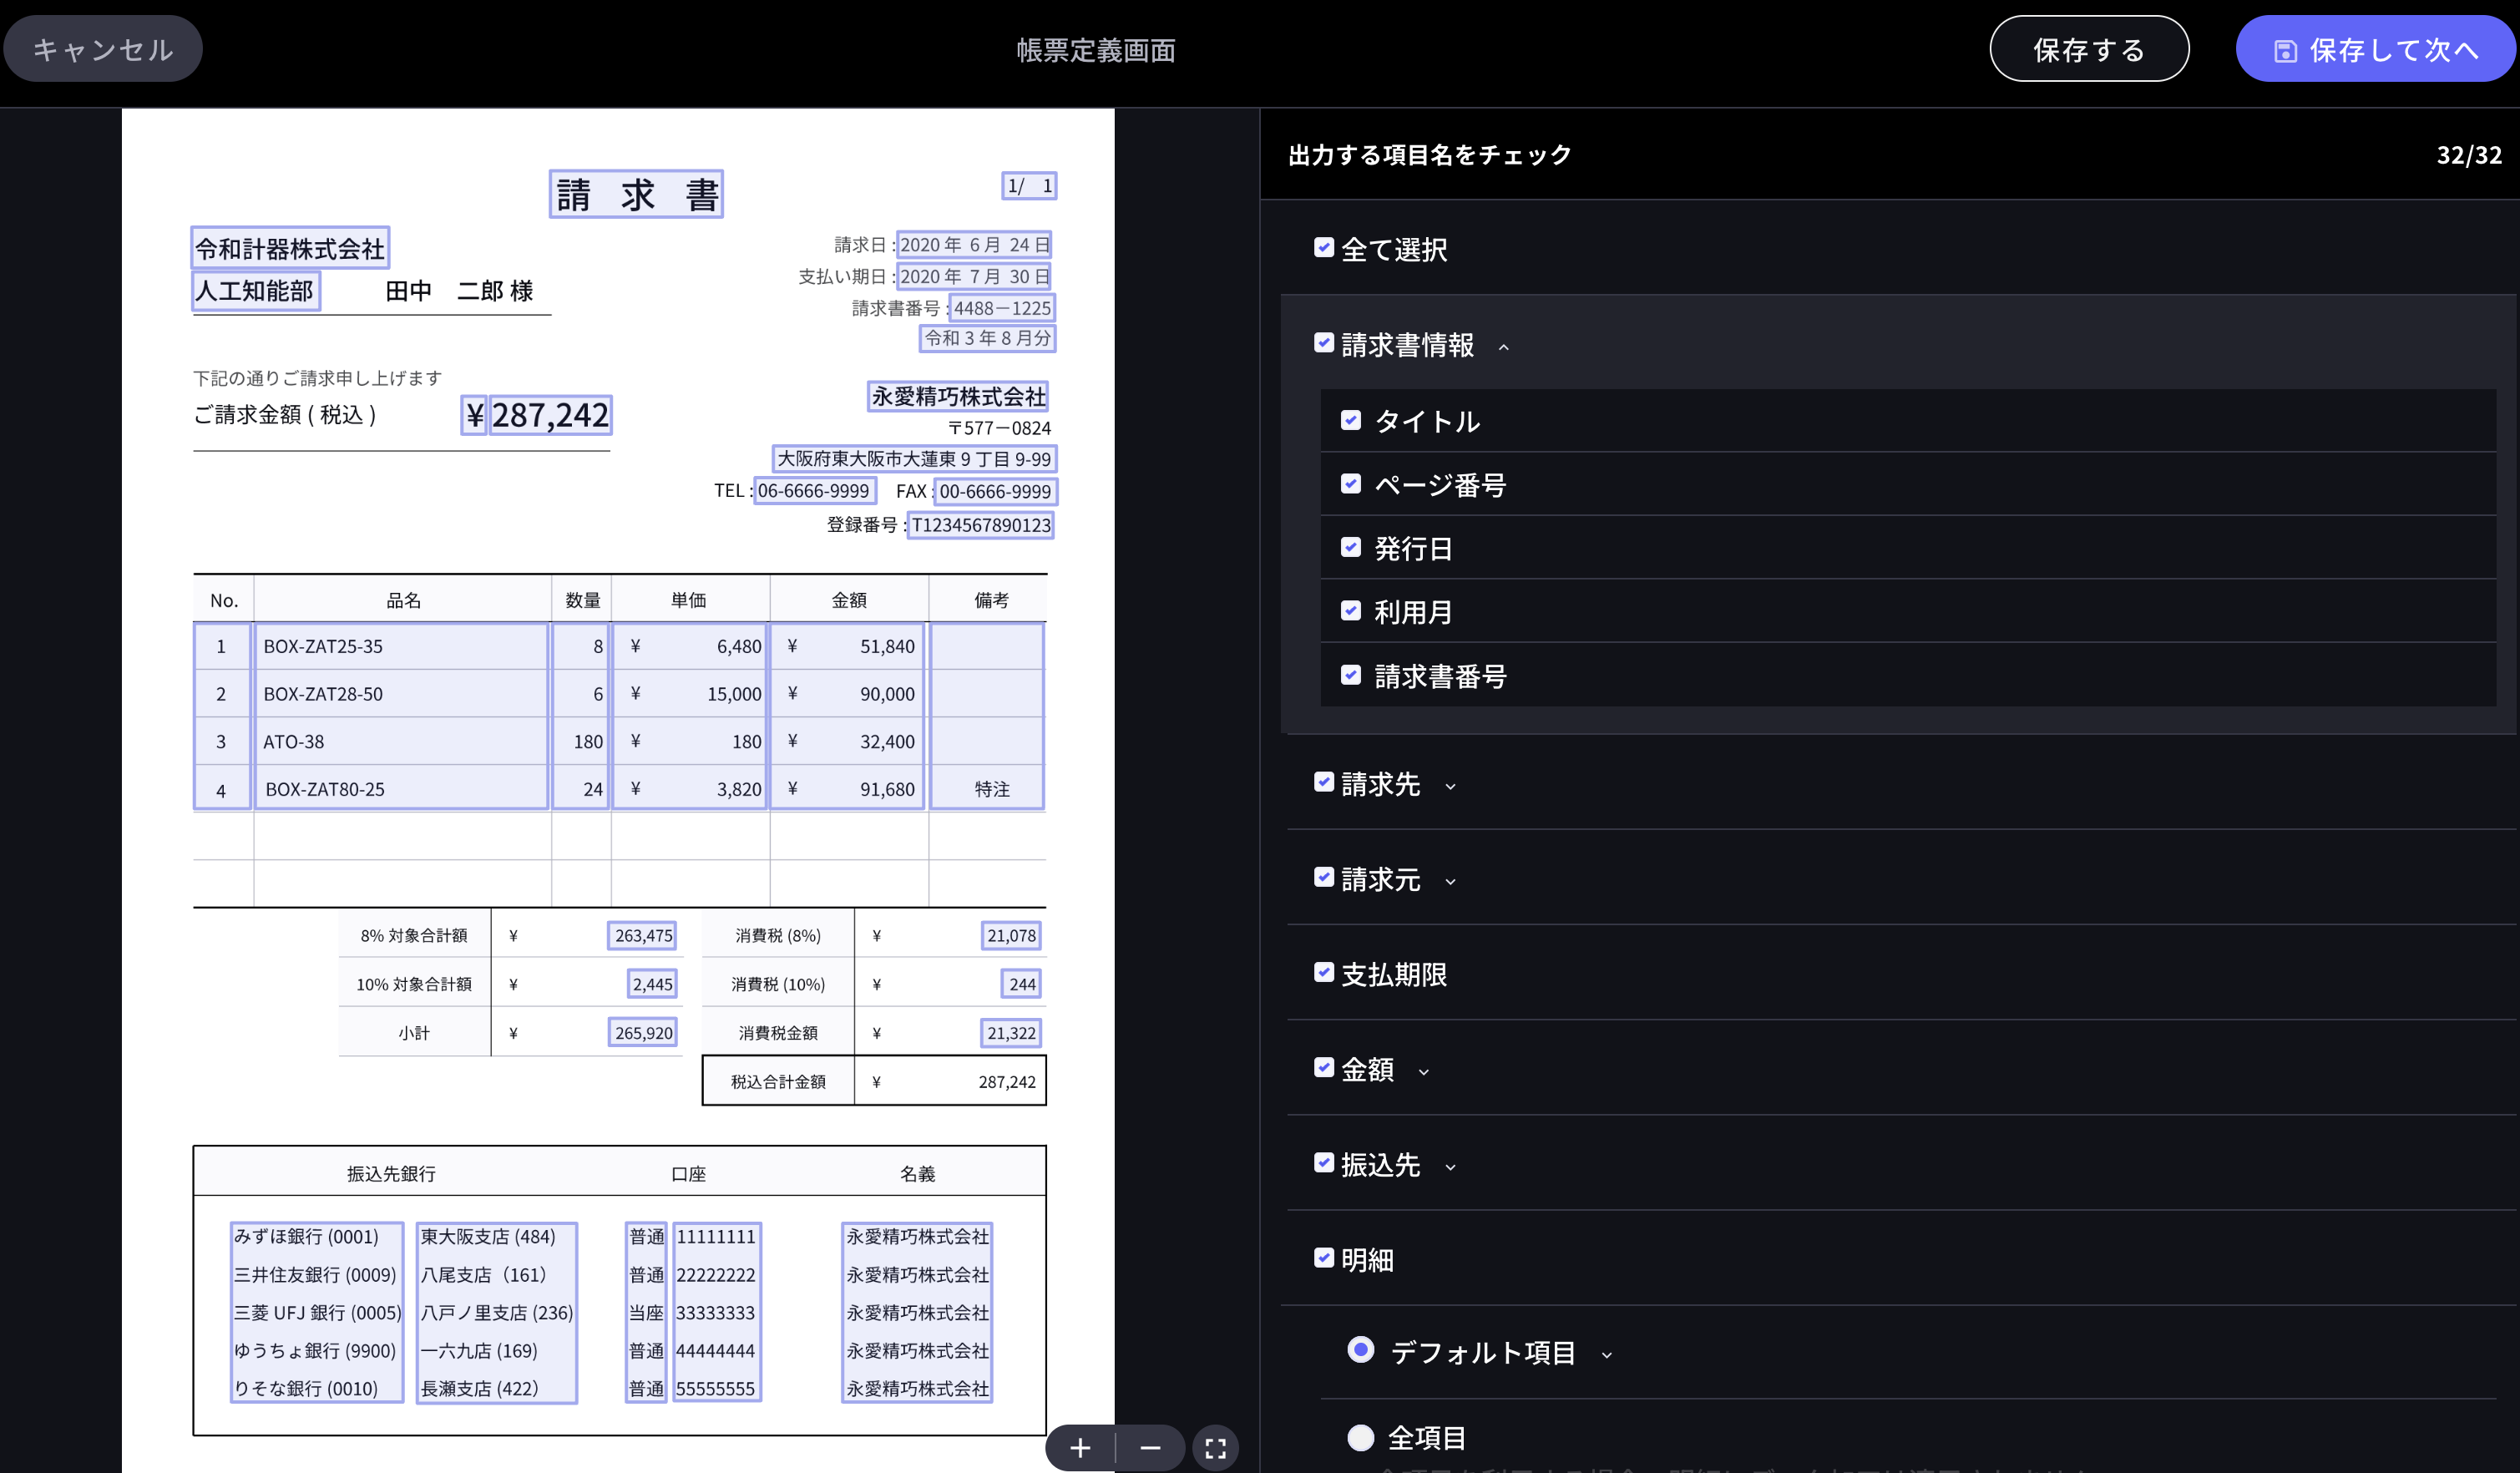Image resolution: width=2520 pixels, height=1473 pixels.
Task: Click the 263,475 8% subtotal field
Action: 642,936
